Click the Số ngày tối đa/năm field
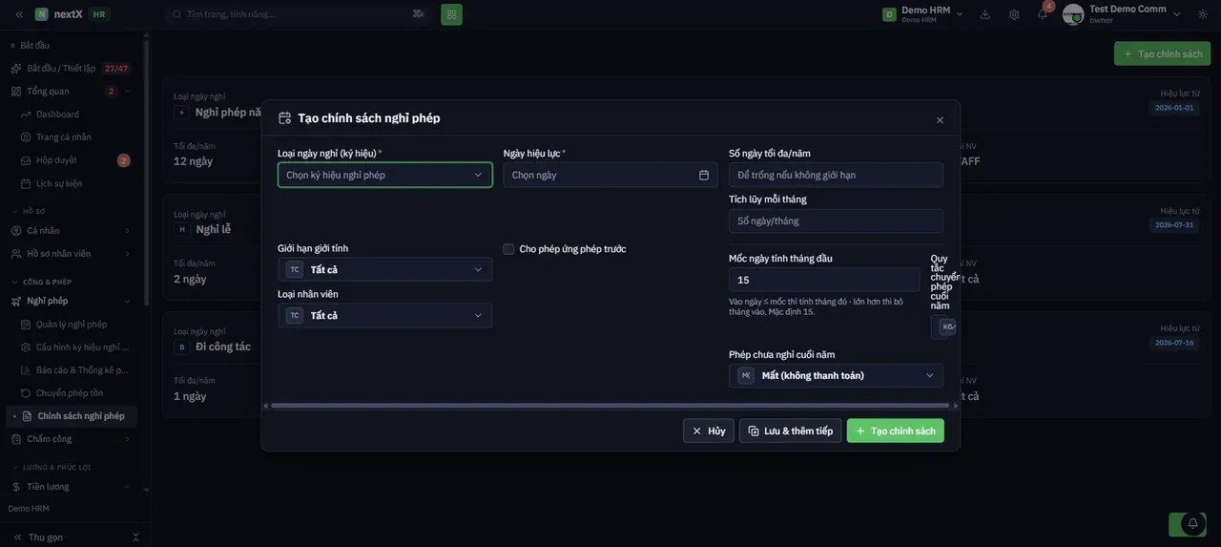The height and width of the screenshot is (547, 1221). 837,175
